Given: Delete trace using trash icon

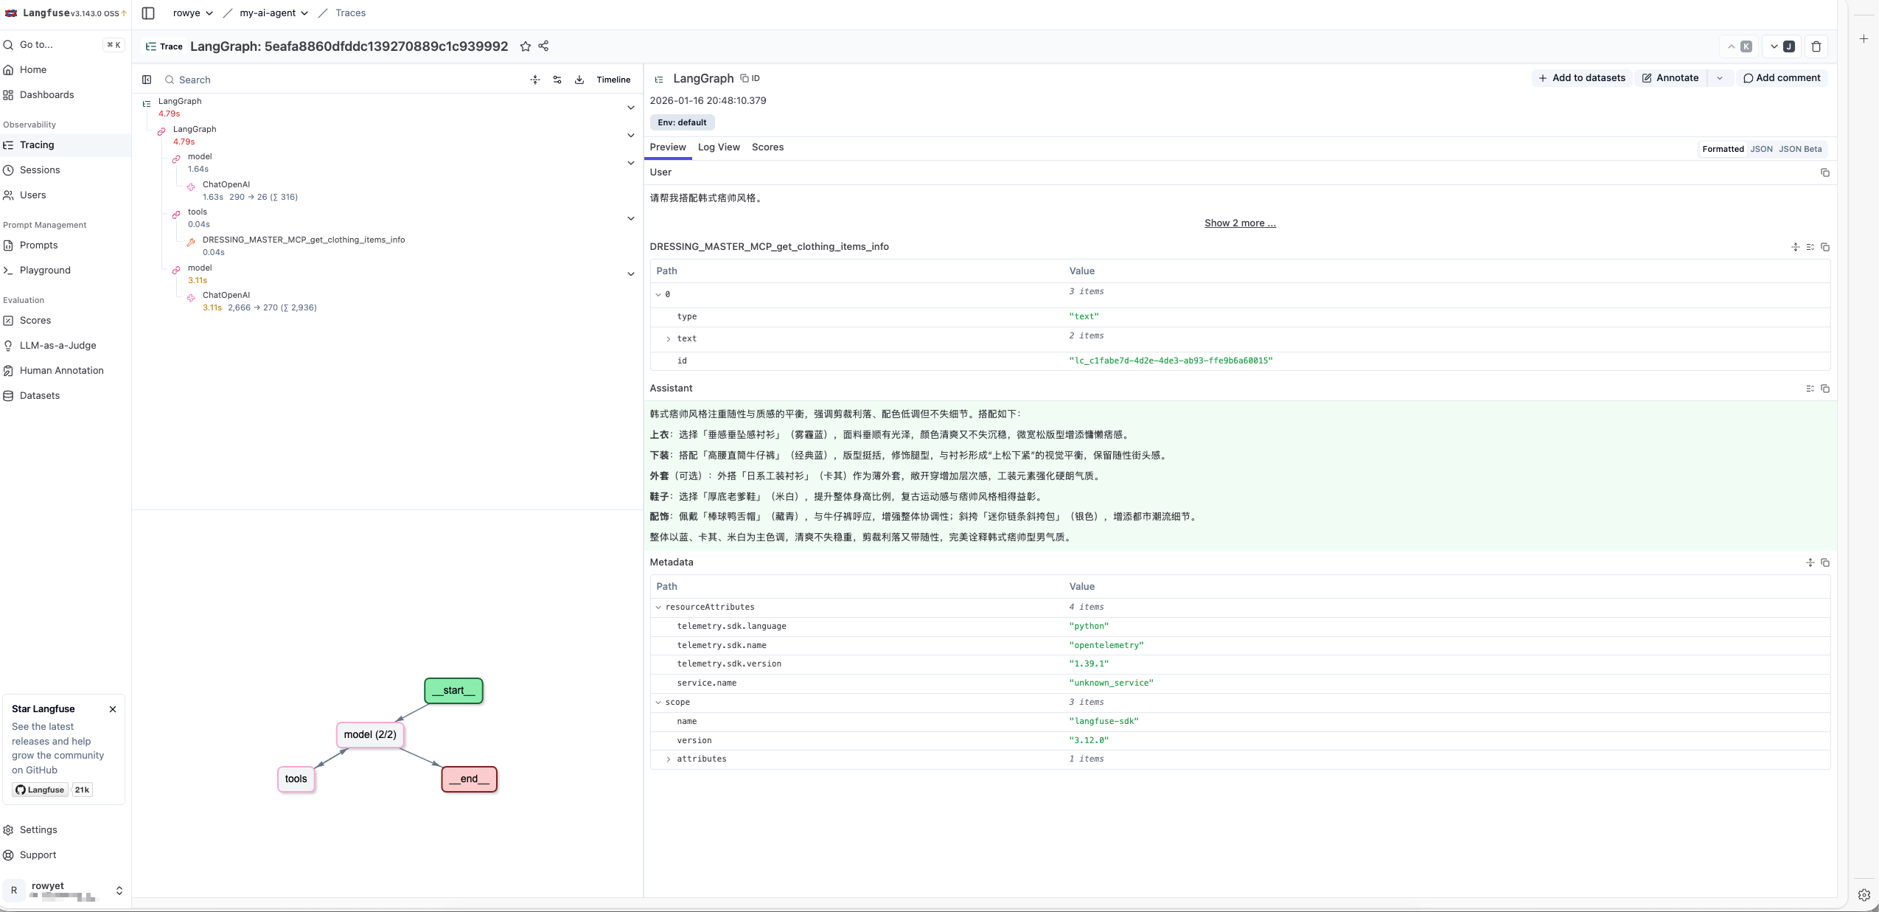Looking at the screenshot, I should click(x=1816, y=46).
